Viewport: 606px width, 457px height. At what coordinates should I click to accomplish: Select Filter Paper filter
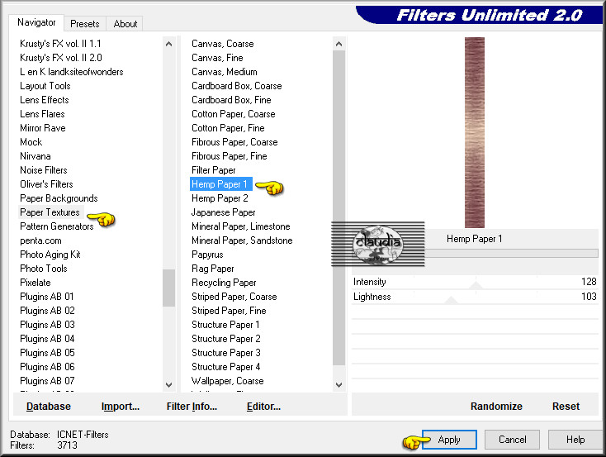point(213,170)
